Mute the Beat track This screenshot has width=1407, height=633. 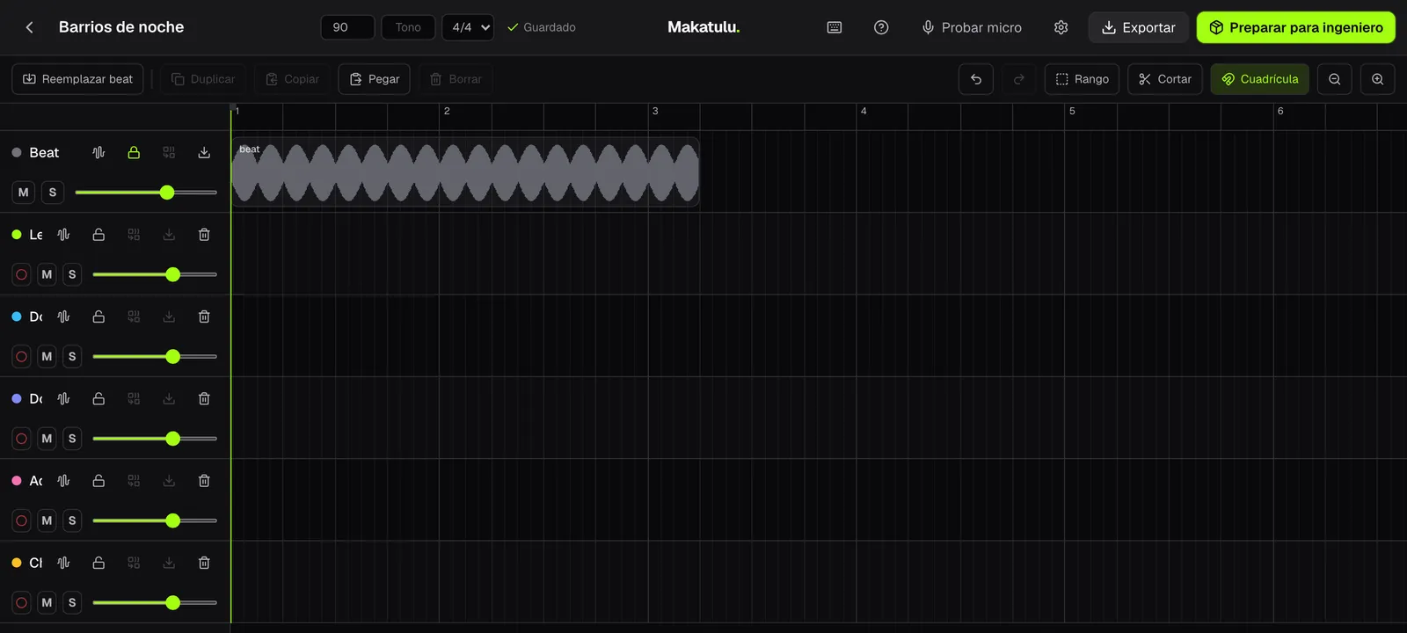(x=24, y=193)
